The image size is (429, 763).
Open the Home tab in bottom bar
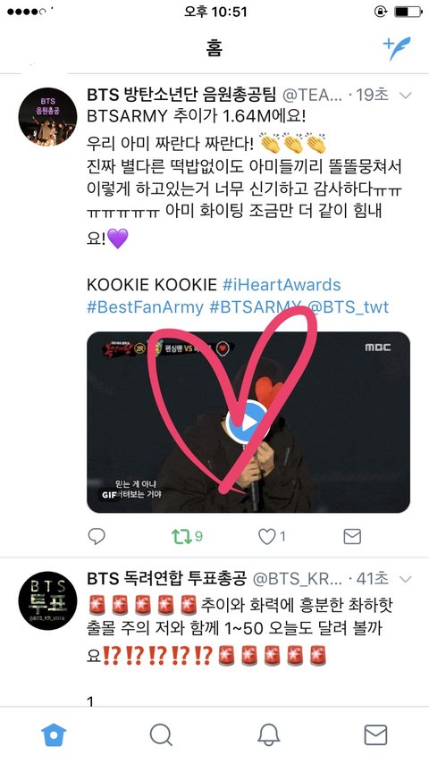point(54,734)
